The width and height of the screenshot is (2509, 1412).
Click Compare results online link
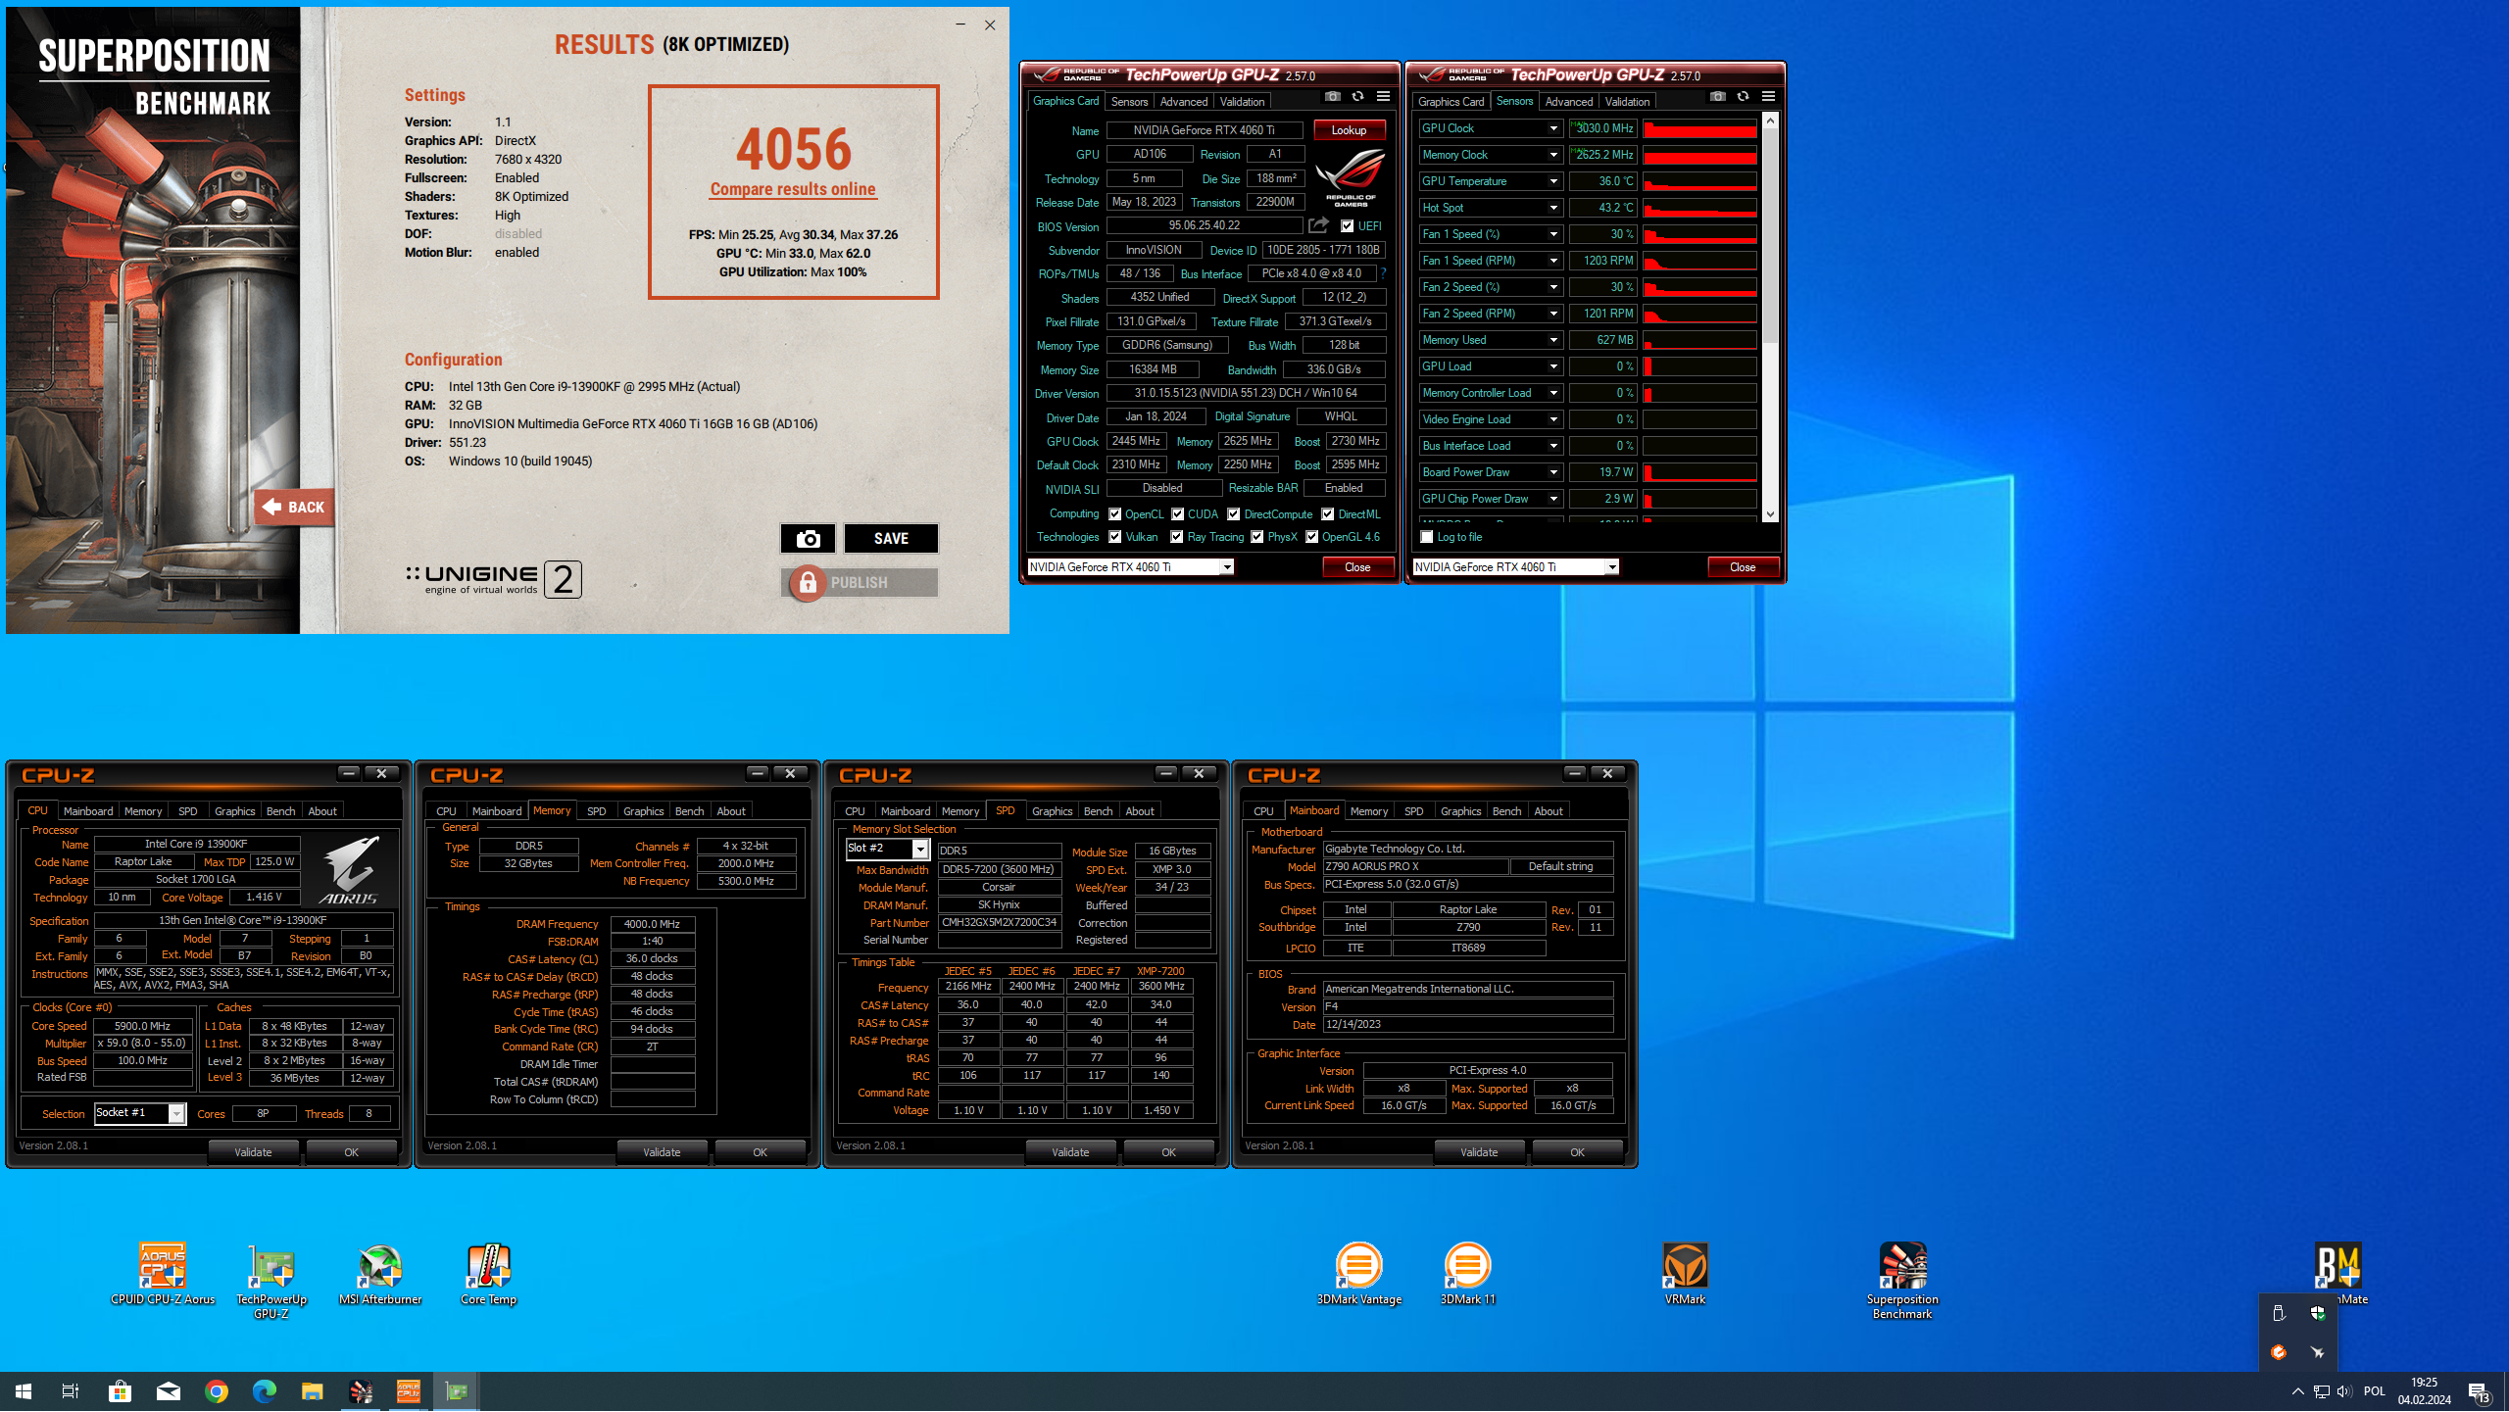(793, 189)
